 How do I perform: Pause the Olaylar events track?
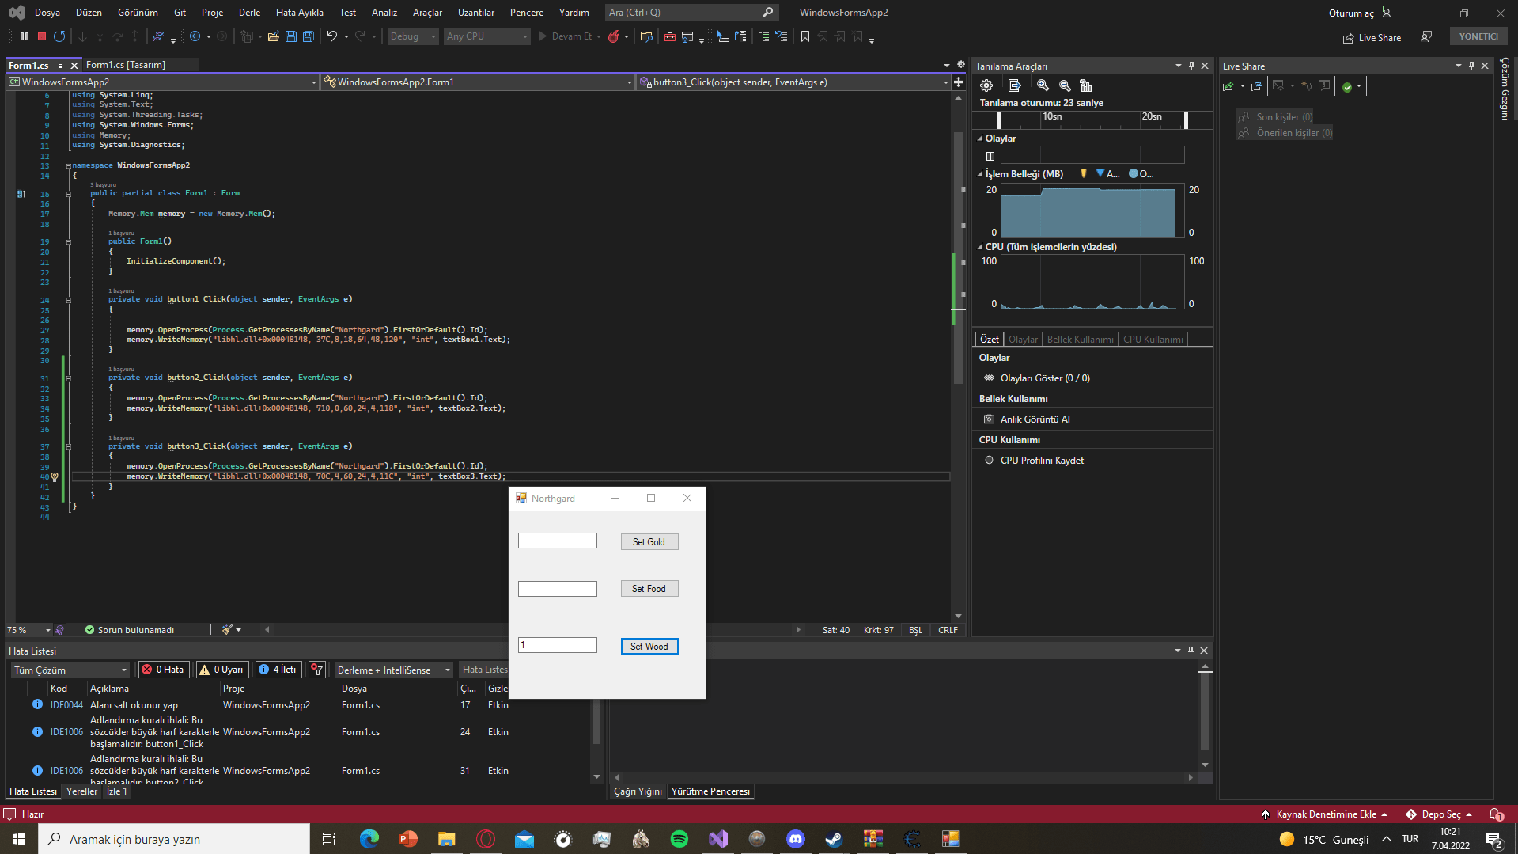(990, 156)
